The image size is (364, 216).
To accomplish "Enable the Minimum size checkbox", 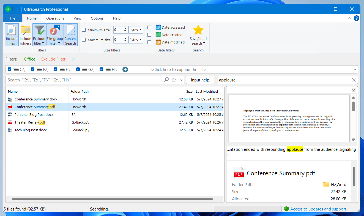I will [84, 30].
